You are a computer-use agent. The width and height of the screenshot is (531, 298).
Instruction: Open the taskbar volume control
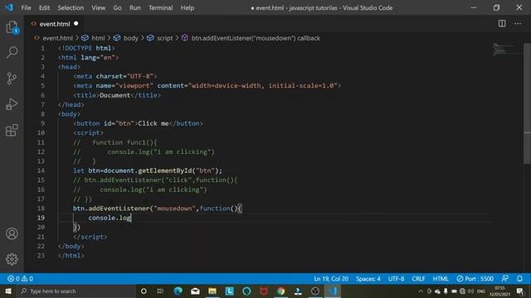pos(470,291)
